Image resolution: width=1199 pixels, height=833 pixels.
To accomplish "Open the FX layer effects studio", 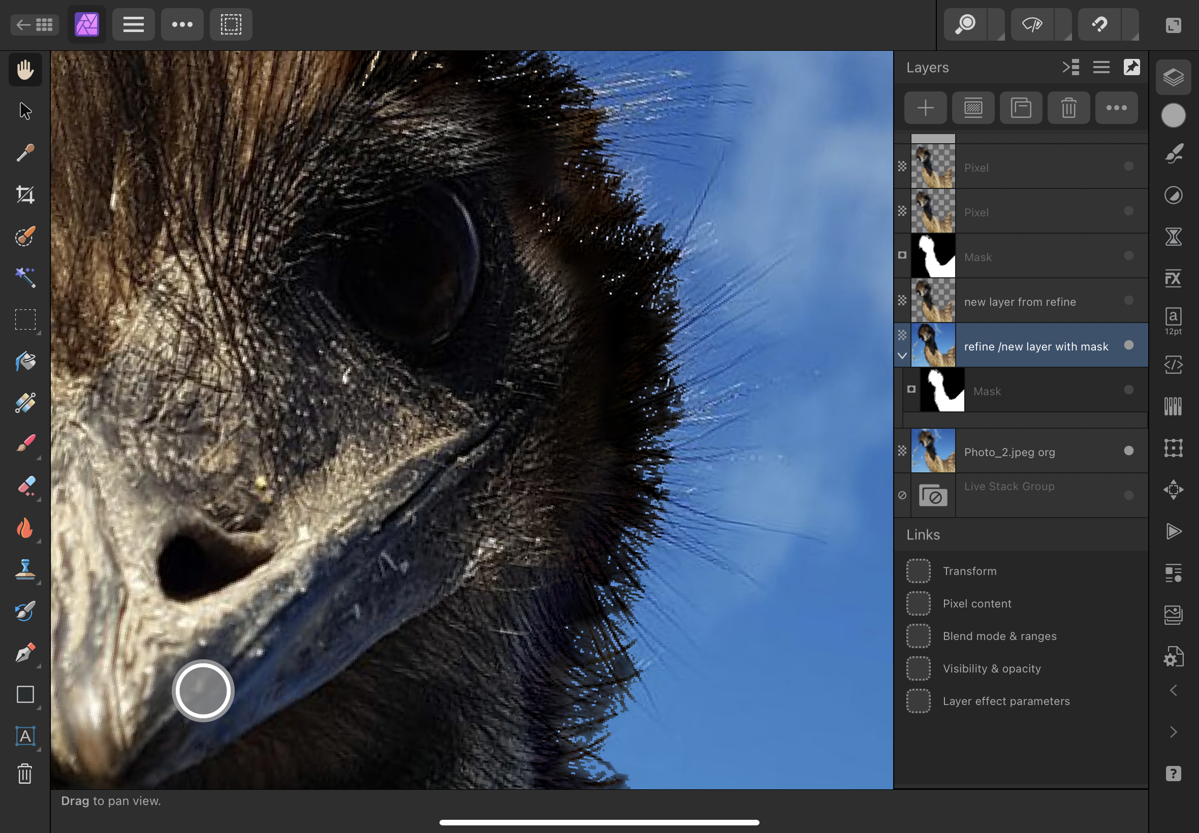I will [x=1173, y=278].
